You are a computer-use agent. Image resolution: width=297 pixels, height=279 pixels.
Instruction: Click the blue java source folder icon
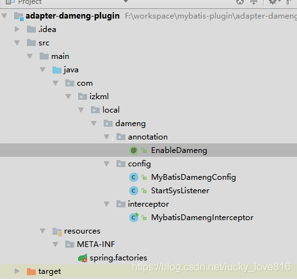click(57, 70)
